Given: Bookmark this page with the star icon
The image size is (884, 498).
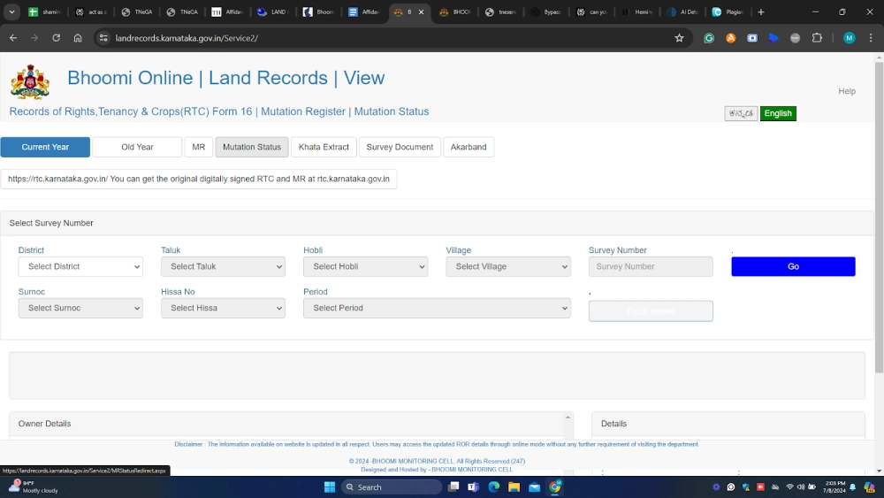Looking at the screenshot, I should (x=679, y=38).
